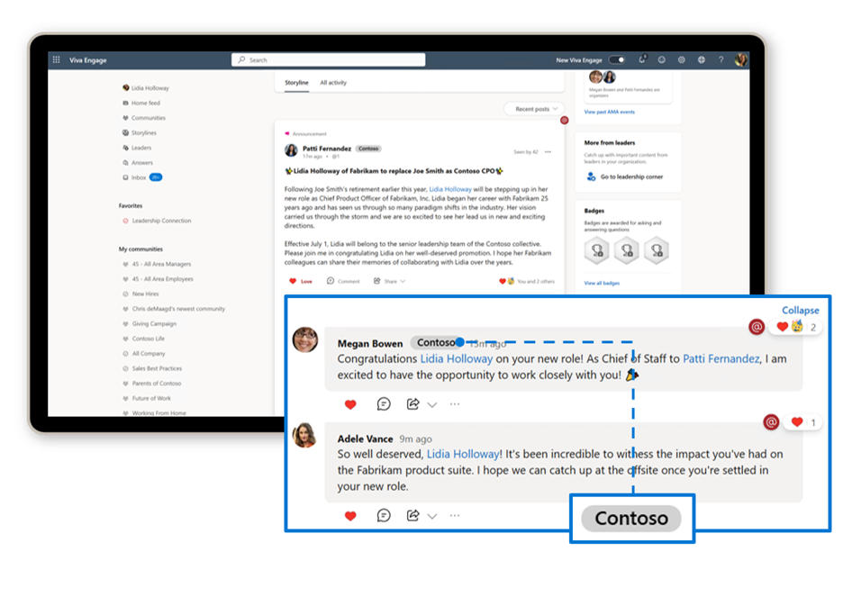This screenshot has width=843, height=597.
Task: Share Megan Bowen's comment
Action: point(412,404)
